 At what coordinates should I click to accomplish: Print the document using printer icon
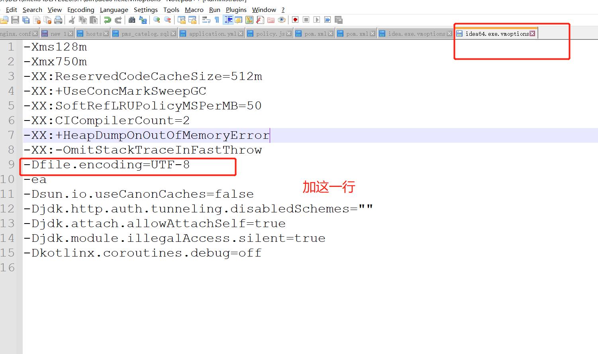coord(58,20)
